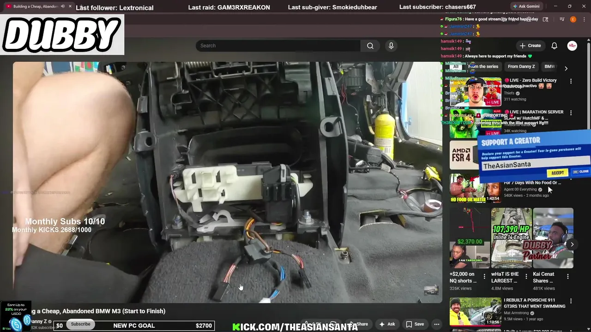Activate voice search microphone icon
This screenshot has height=332, width=591.
tap(391, 46)
